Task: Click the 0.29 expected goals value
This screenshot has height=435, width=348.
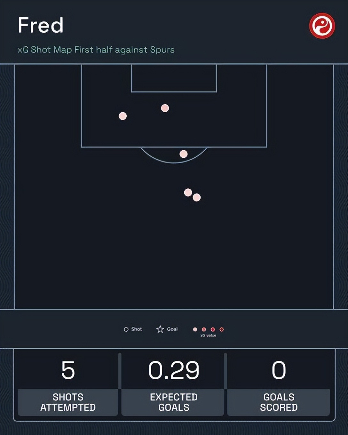Action: tap(174, 370)
